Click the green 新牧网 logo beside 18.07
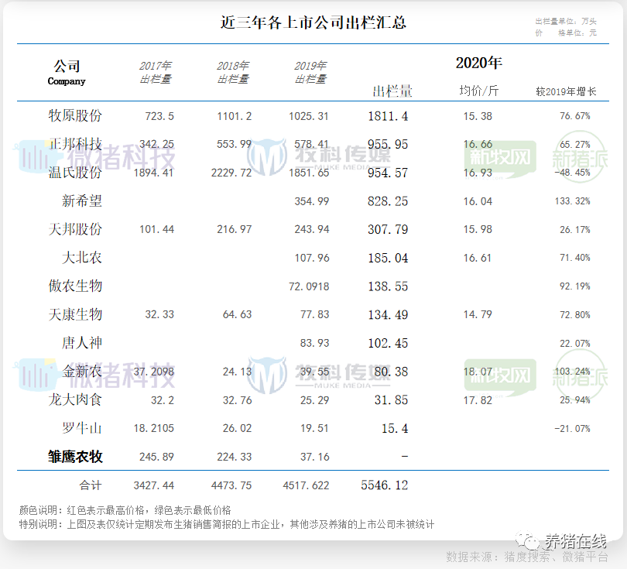 (x=499, y=376)
